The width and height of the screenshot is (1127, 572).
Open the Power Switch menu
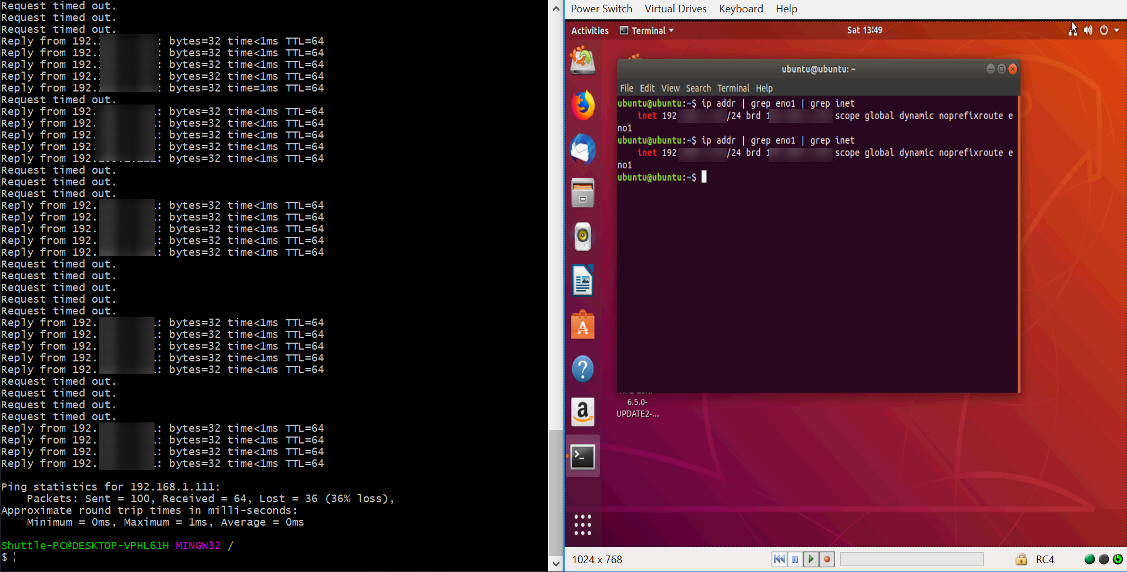601,9
